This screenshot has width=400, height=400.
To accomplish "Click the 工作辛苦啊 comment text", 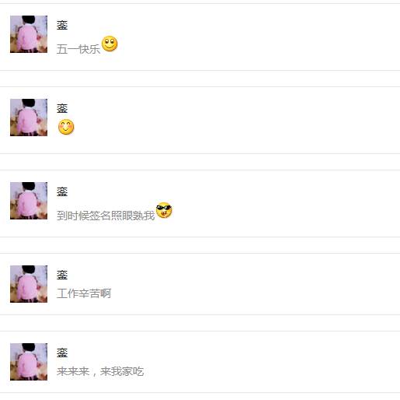I will pos(84,293).
